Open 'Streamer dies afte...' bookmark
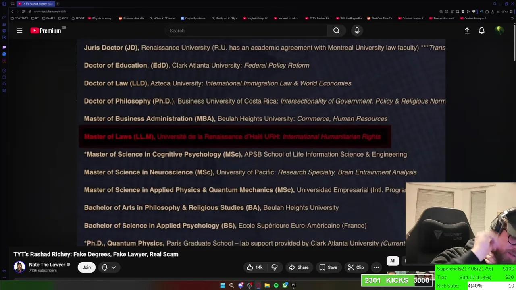The image size is (516, 290). click(132, 18)
